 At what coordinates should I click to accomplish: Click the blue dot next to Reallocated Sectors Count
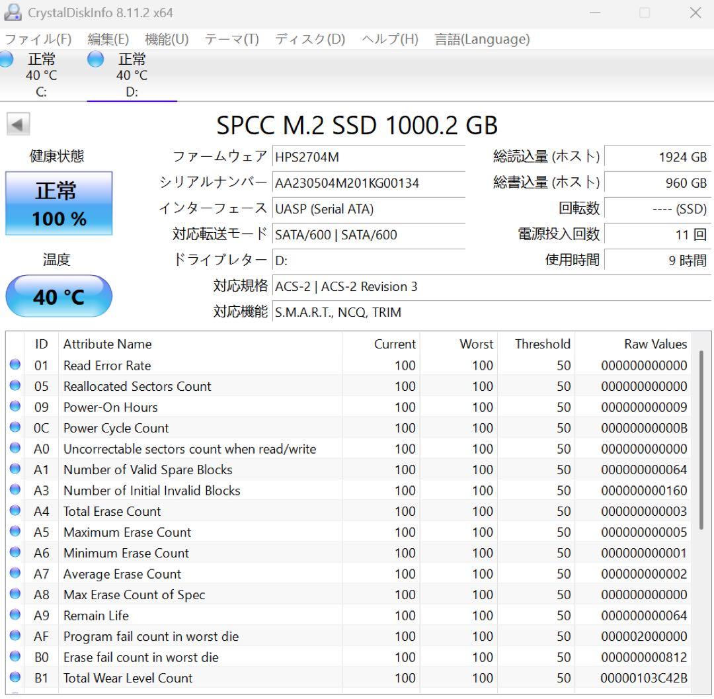tap(15, 386)
